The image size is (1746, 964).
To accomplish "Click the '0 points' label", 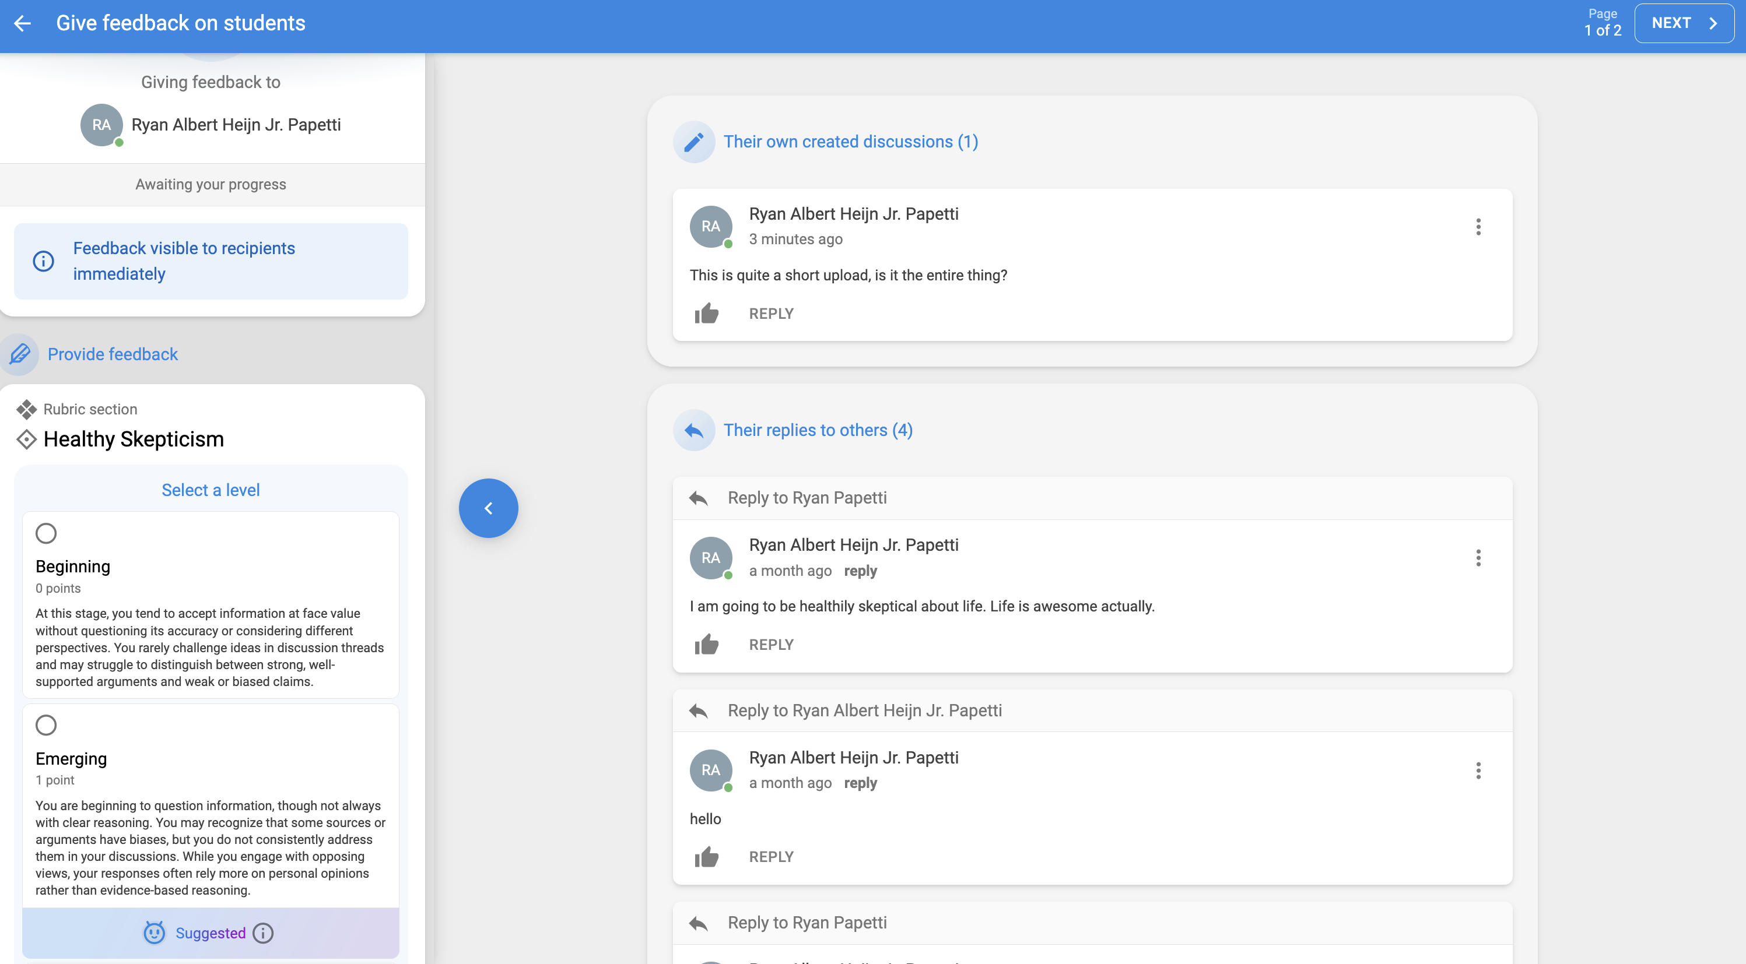I will click(58, 588).
